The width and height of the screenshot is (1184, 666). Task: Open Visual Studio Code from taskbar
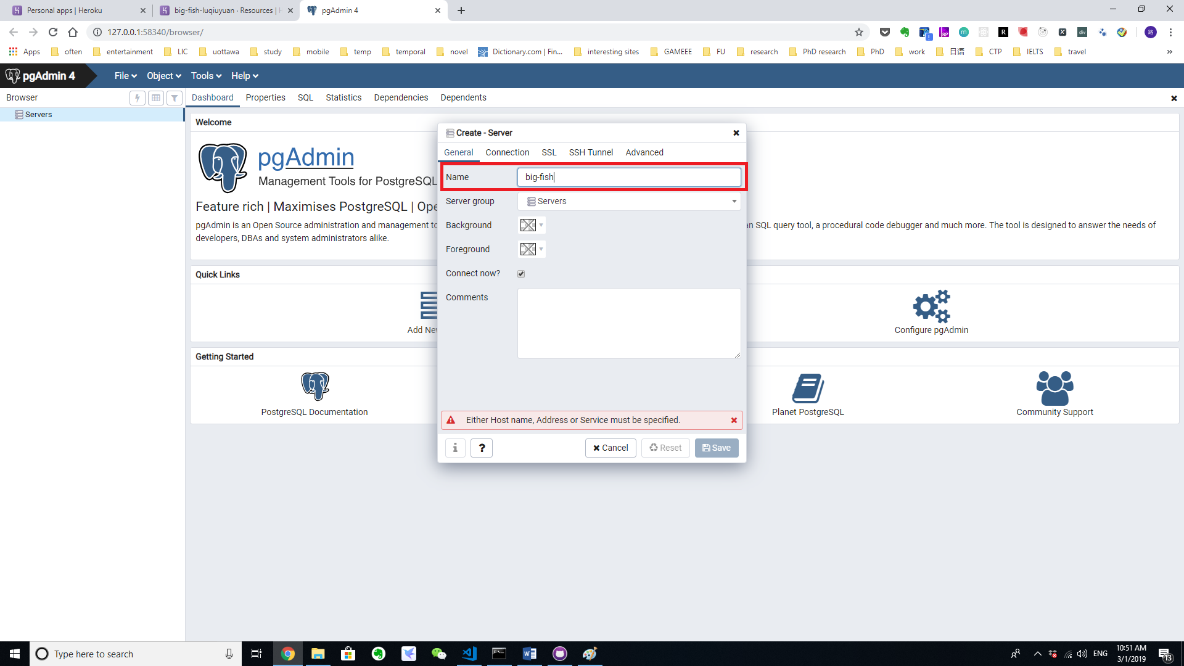click(x=469, y=654)
